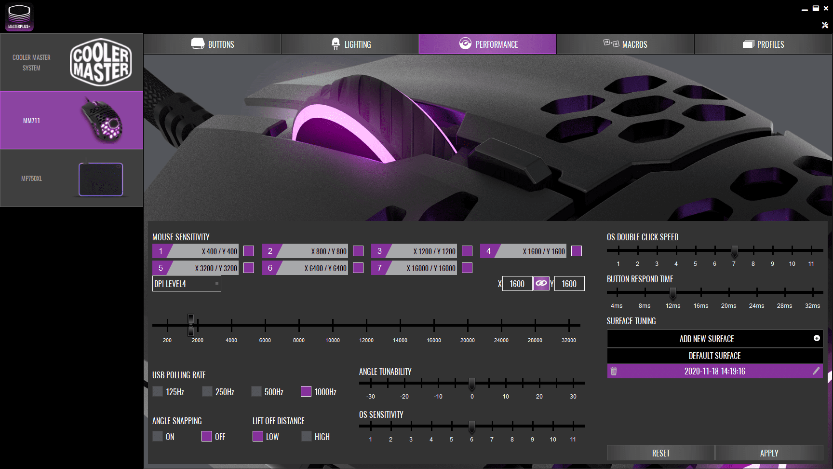Toggle DPI level 4 checkbox (X1600/Y1600)
Viewport: 833px width, 469px height.
577,251
